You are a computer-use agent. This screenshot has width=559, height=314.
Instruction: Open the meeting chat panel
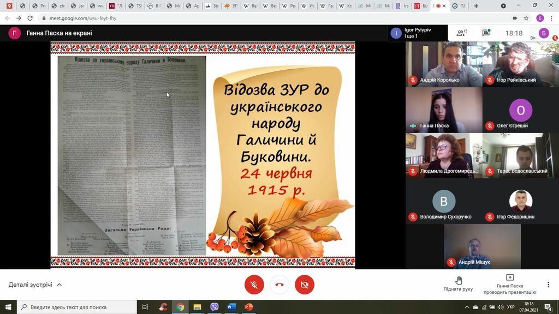(486, 33)
